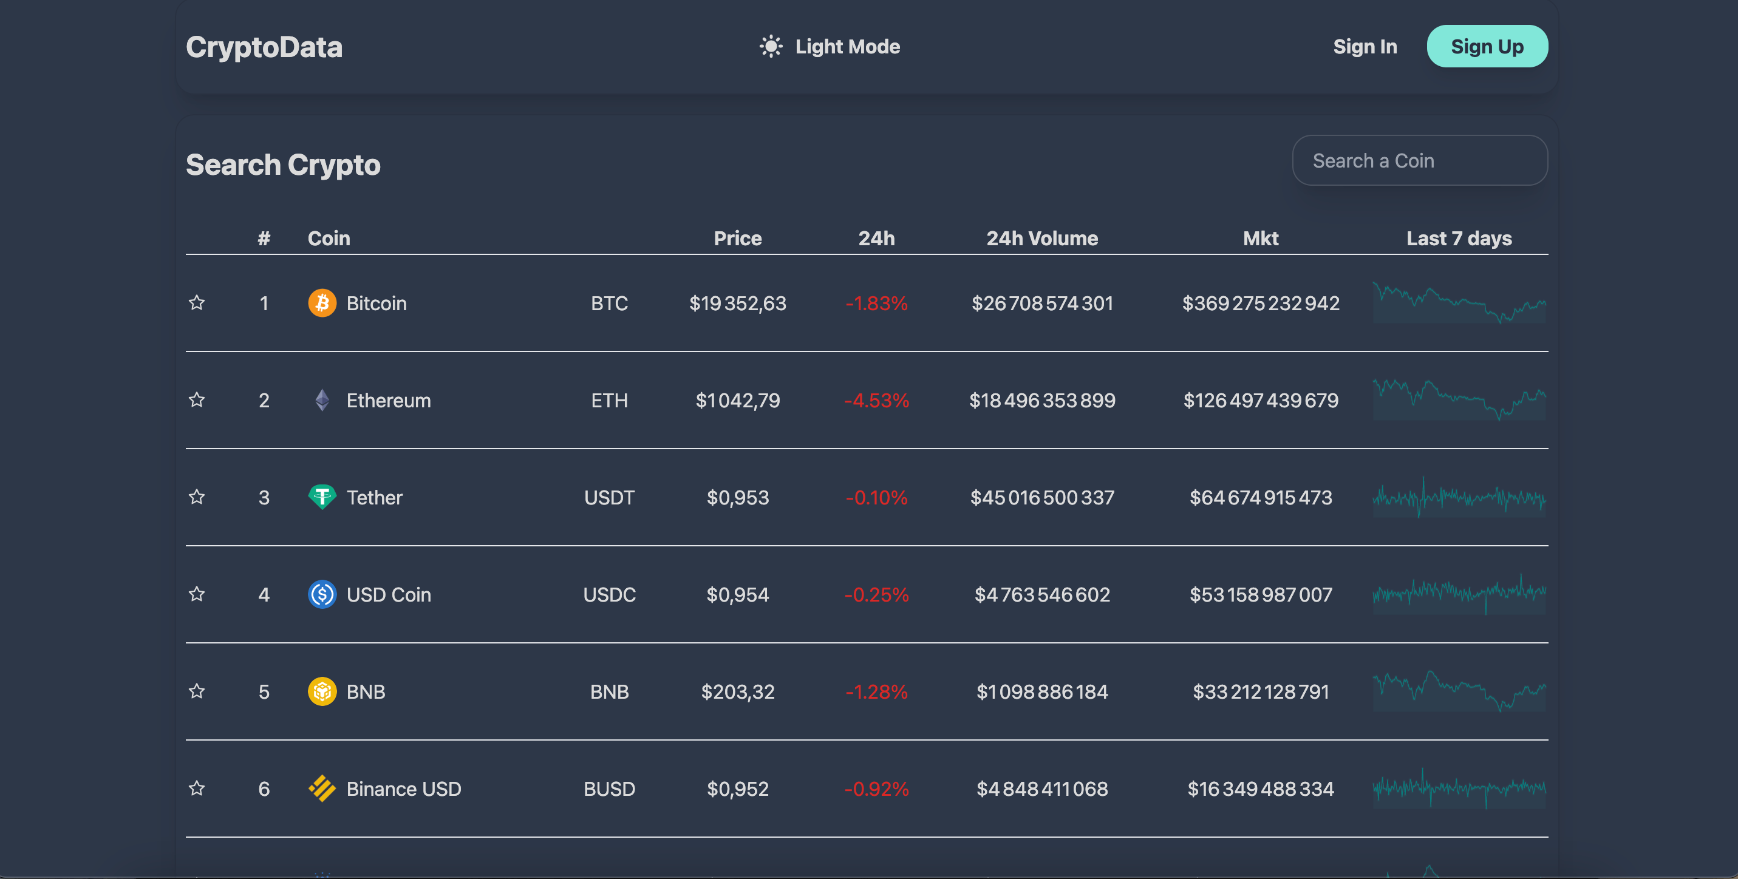Click the Sign Up button
This screenshot has height=879, width=1738.
click(x=1487, y=46)
